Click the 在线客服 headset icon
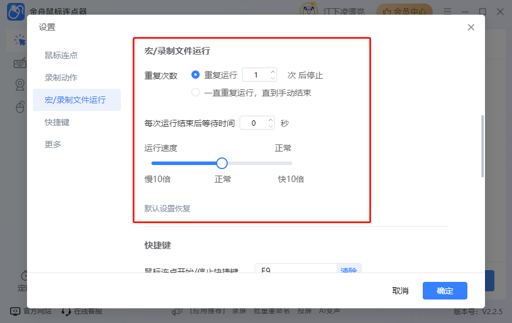 (66, 311)
